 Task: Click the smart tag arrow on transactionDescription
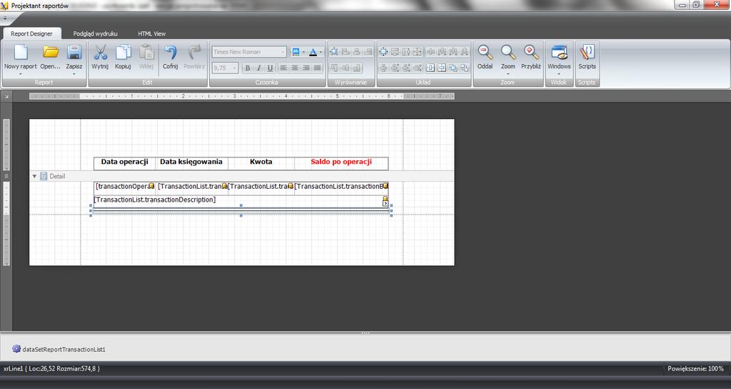tap(385, 204)
